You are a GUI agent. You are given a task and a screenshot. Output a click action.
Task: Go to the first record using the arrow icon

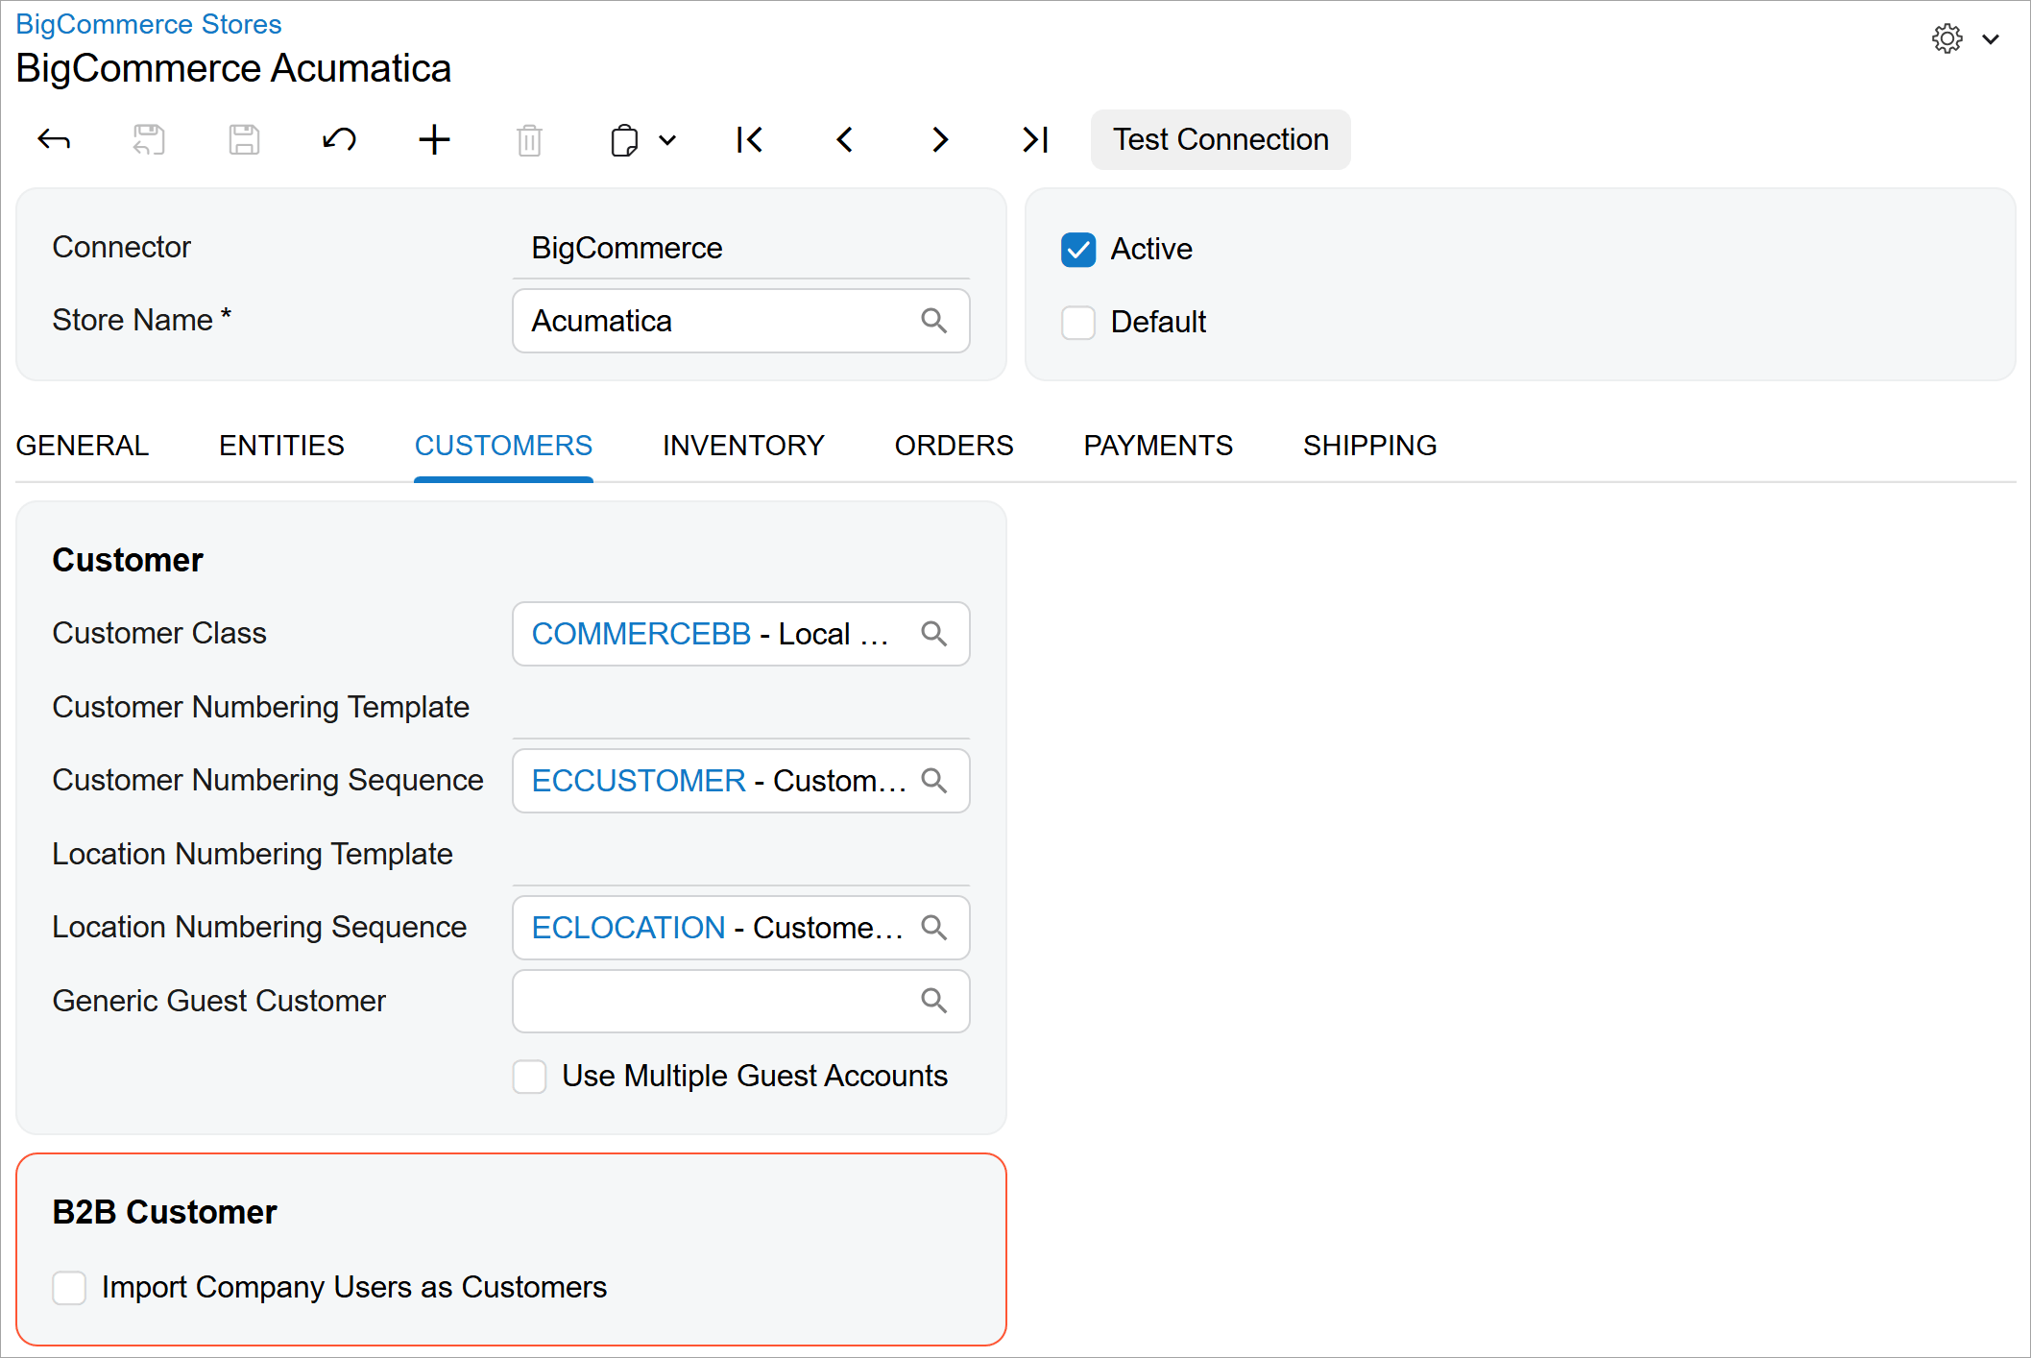click(750, 139)
